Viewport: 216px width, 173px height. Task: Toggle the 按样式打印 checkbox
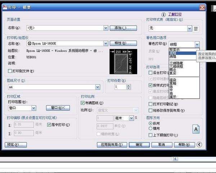click(150, 85)
